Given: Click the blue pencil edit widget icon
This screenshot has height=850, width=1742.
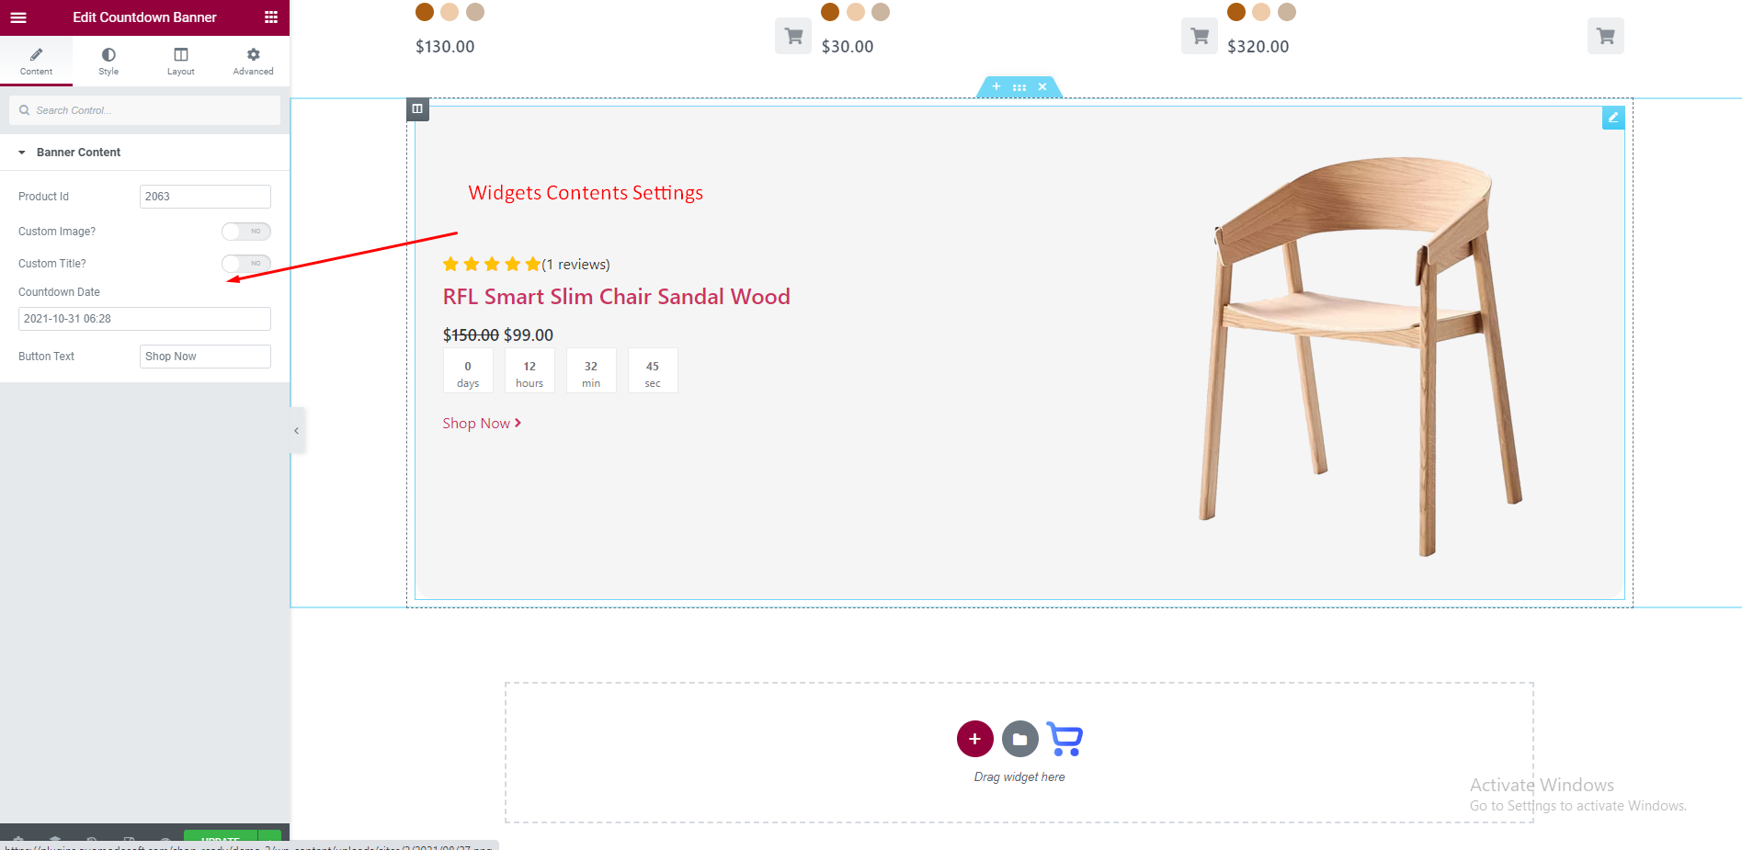Looking at the screenshot, I should [1613, 118].
